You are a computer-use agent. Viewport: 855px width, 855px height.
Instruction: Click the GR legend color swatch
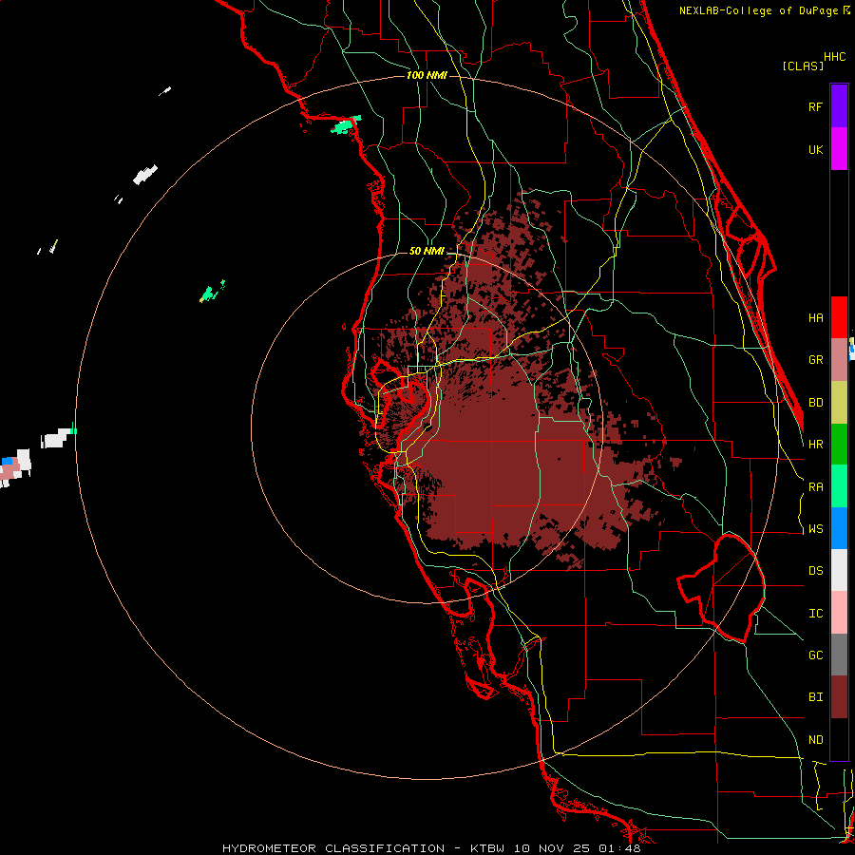[839, 360]
